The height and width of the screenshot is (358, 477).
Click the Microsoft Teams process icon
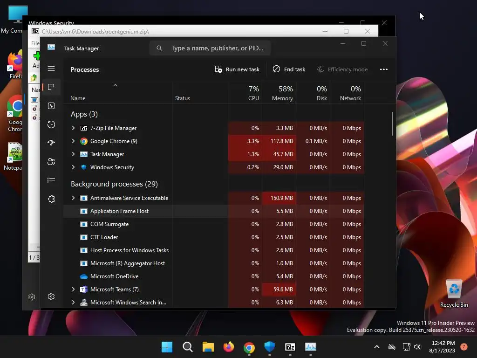tap(84, 289)
